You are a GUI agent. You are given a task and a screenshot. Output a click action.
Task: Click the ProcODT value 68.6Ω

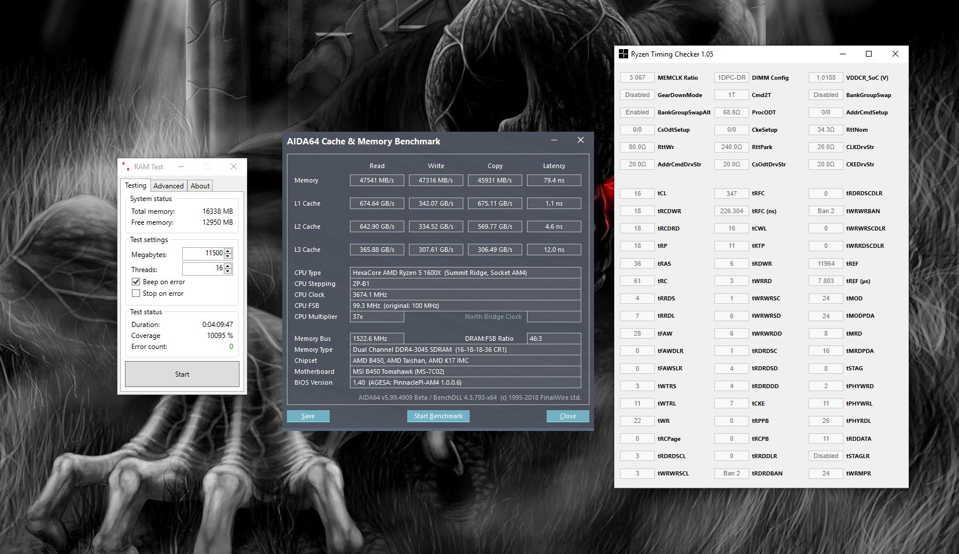pos(732,112)
